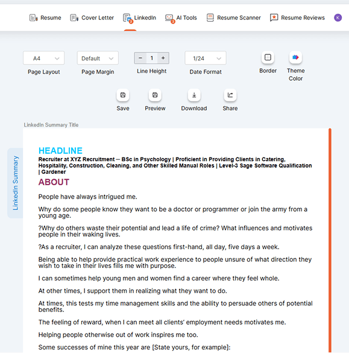
Task: Click the ABOUT heading
Action: click(x=54, y=182)
